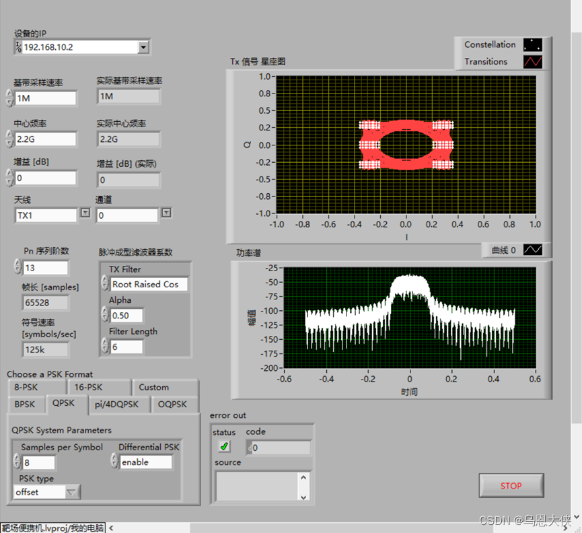Click the Constellation legend plot icon
The image size is (582, 533).
[x=533, y=45]
